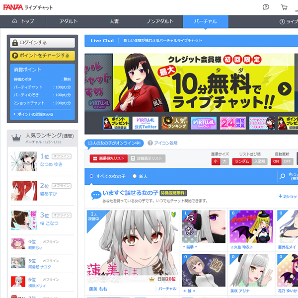Open 美咲 アリナ performer thumbnail
Viewport: 298px width, 298px height.
point(251,270)
